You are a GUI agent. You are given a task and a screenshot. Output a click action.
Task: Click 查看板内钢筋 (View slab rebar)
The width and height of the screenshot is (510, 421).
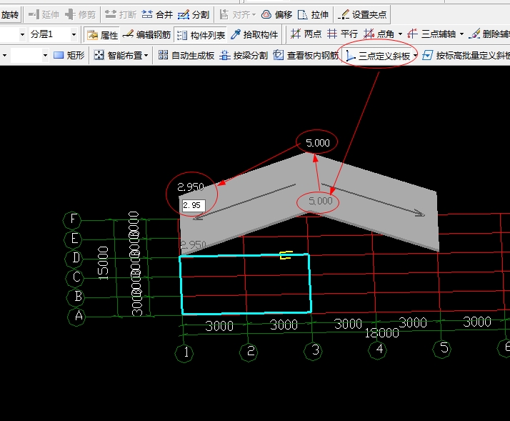pos(306,55)
